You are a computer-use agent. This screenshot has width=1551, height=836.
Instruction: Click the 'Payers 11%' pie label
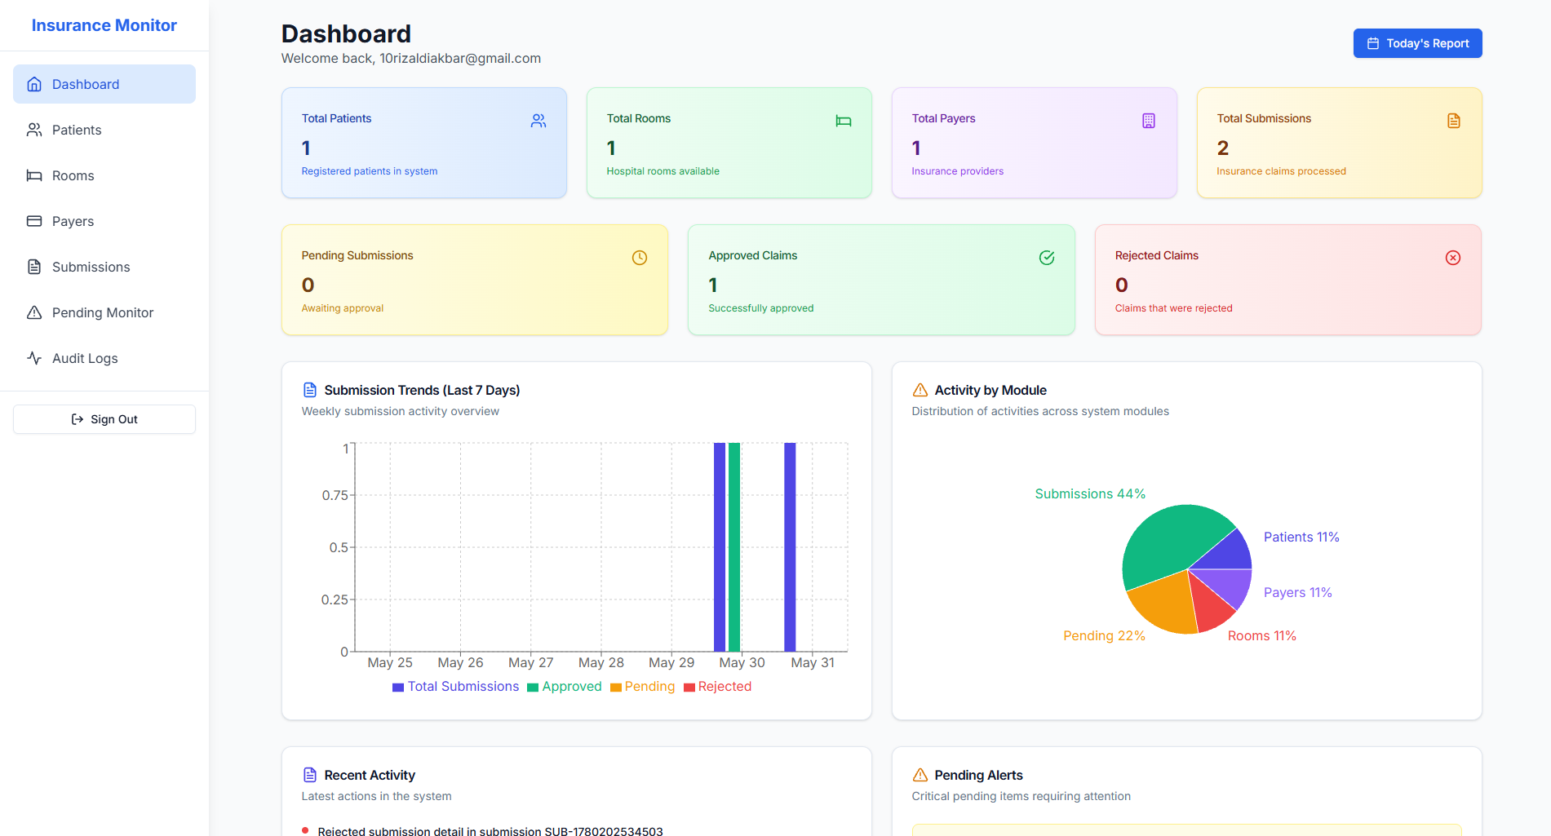pos(1297,593)
